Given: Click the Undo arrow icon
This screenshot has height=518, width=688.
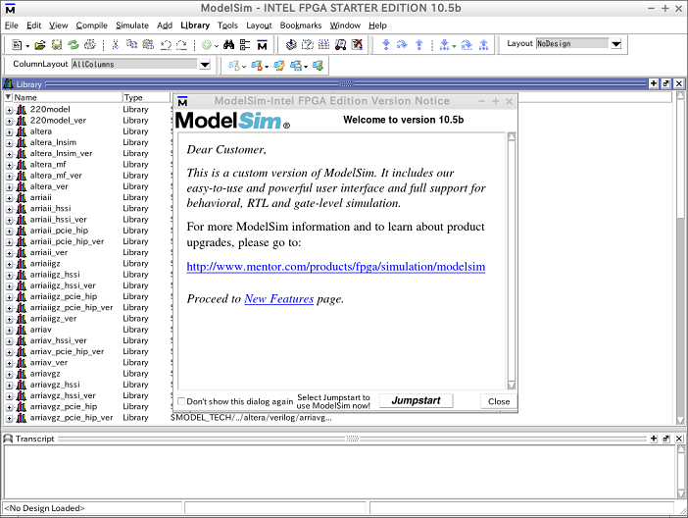Looking at the screenshot, I should (166, 45).
